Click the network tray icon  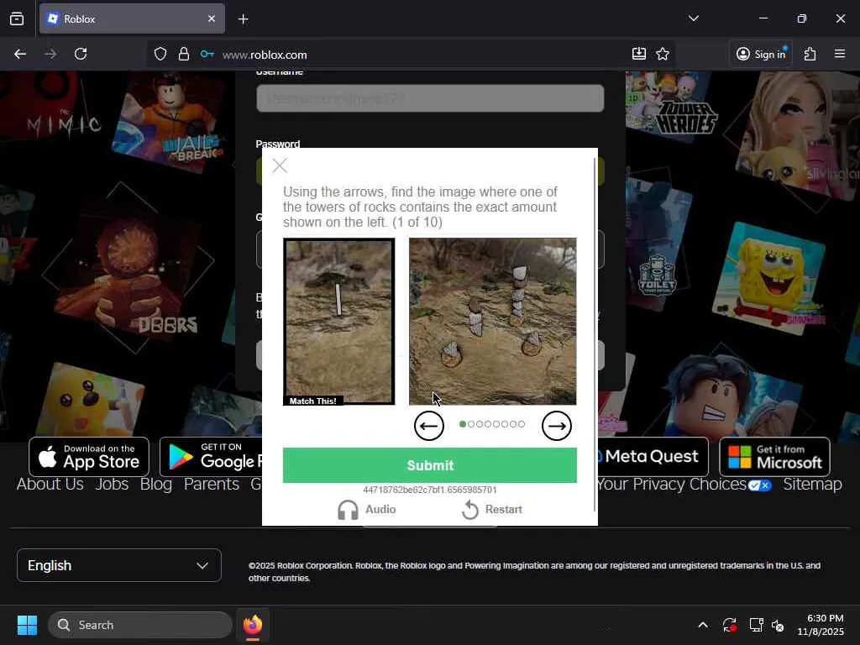[x=757, y=625]
